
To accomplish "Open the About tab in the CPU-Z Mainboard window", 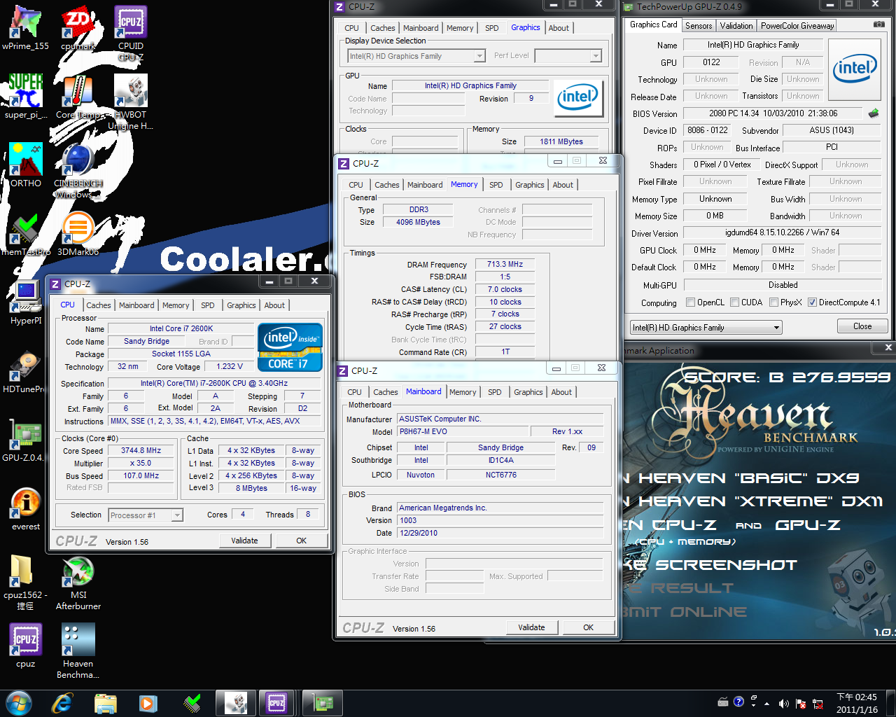I will pos(561,392).
